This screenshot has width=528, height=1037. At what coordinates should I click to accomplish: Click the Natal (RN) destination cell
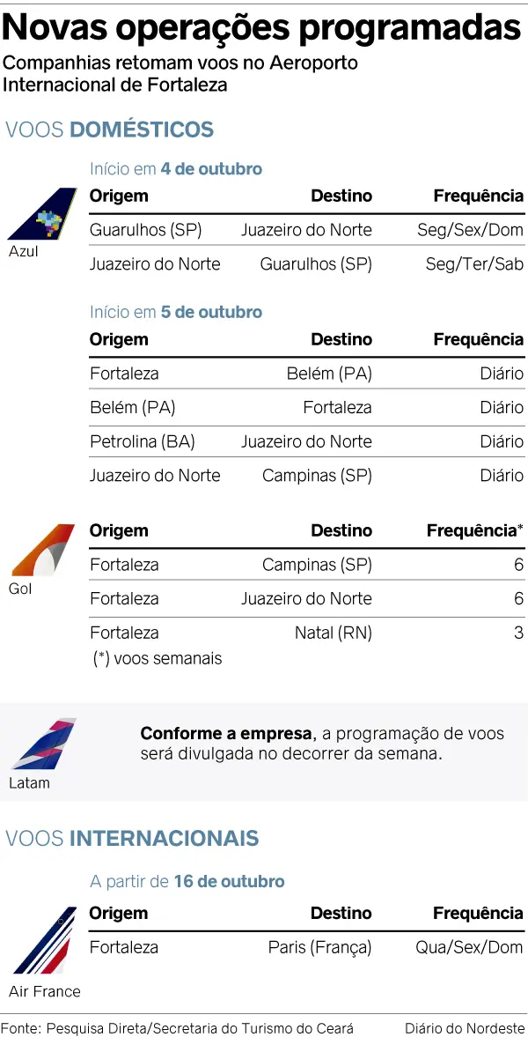(x=333, y=633)
